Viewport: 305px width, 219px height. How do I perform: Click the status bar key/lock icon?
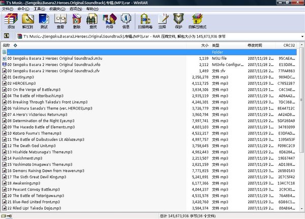[x=9, y=216]
